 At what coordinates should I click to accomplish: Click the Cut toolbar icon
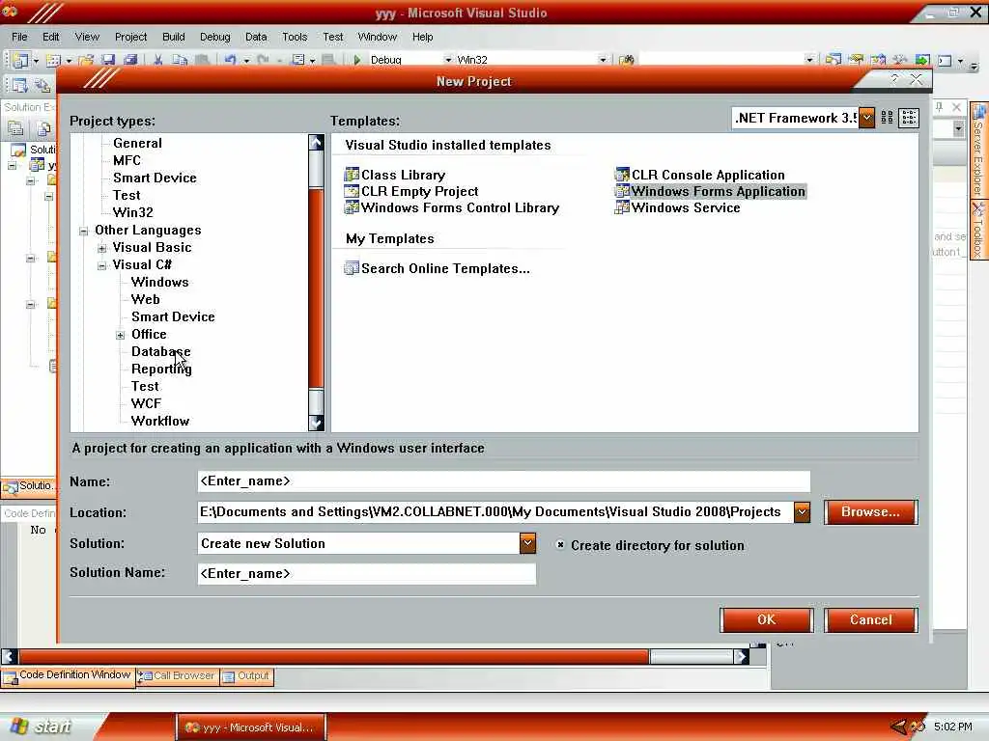(157, 60)
